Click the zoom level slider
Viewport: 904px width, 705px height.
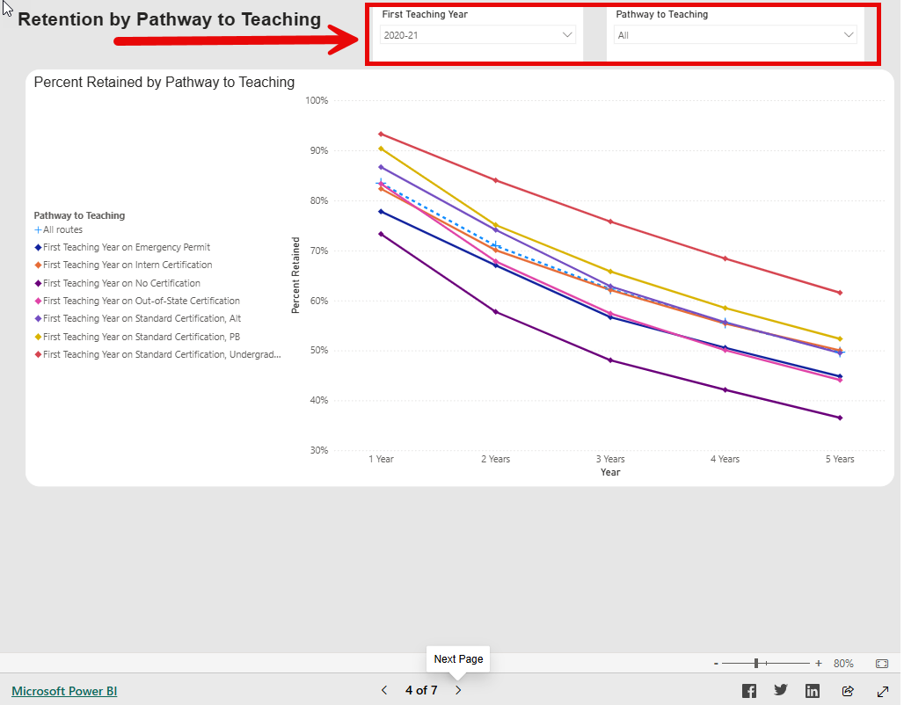pos(756,664)
